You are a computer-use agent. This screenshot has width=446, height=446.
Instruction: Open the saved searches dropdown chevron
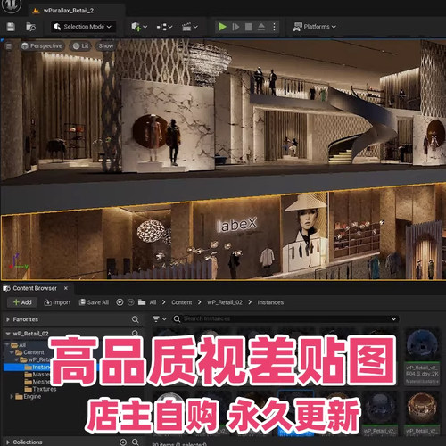(x=393, y=319)
